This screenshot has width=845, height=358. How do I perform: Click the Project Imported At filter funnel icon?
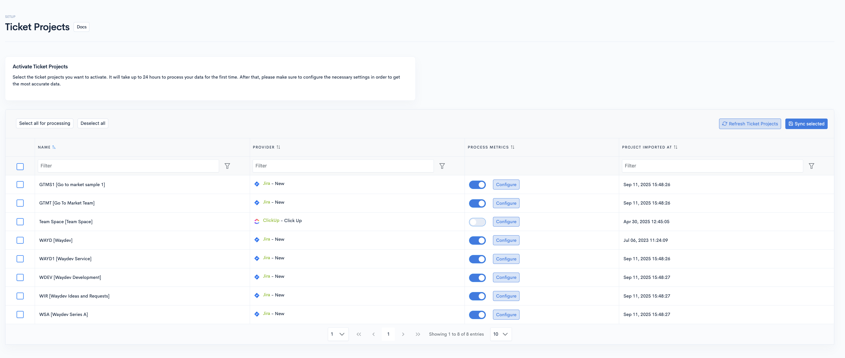coord(811,166)
